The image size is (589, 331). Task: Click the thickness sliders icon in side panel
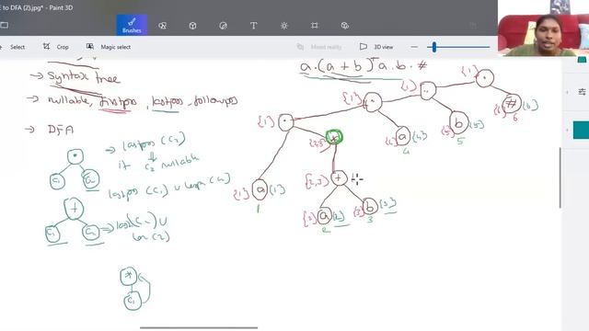point(583,92)
